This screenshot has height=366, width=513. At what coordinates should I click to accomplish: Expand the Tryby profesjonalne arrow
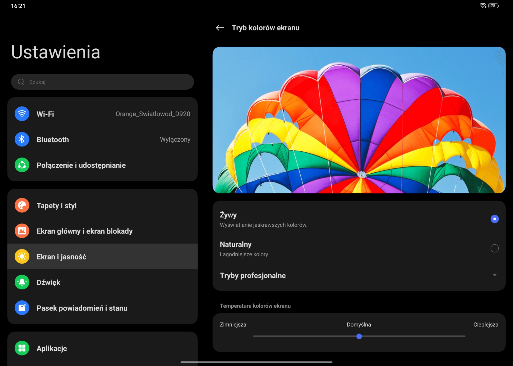coord(495,275)
